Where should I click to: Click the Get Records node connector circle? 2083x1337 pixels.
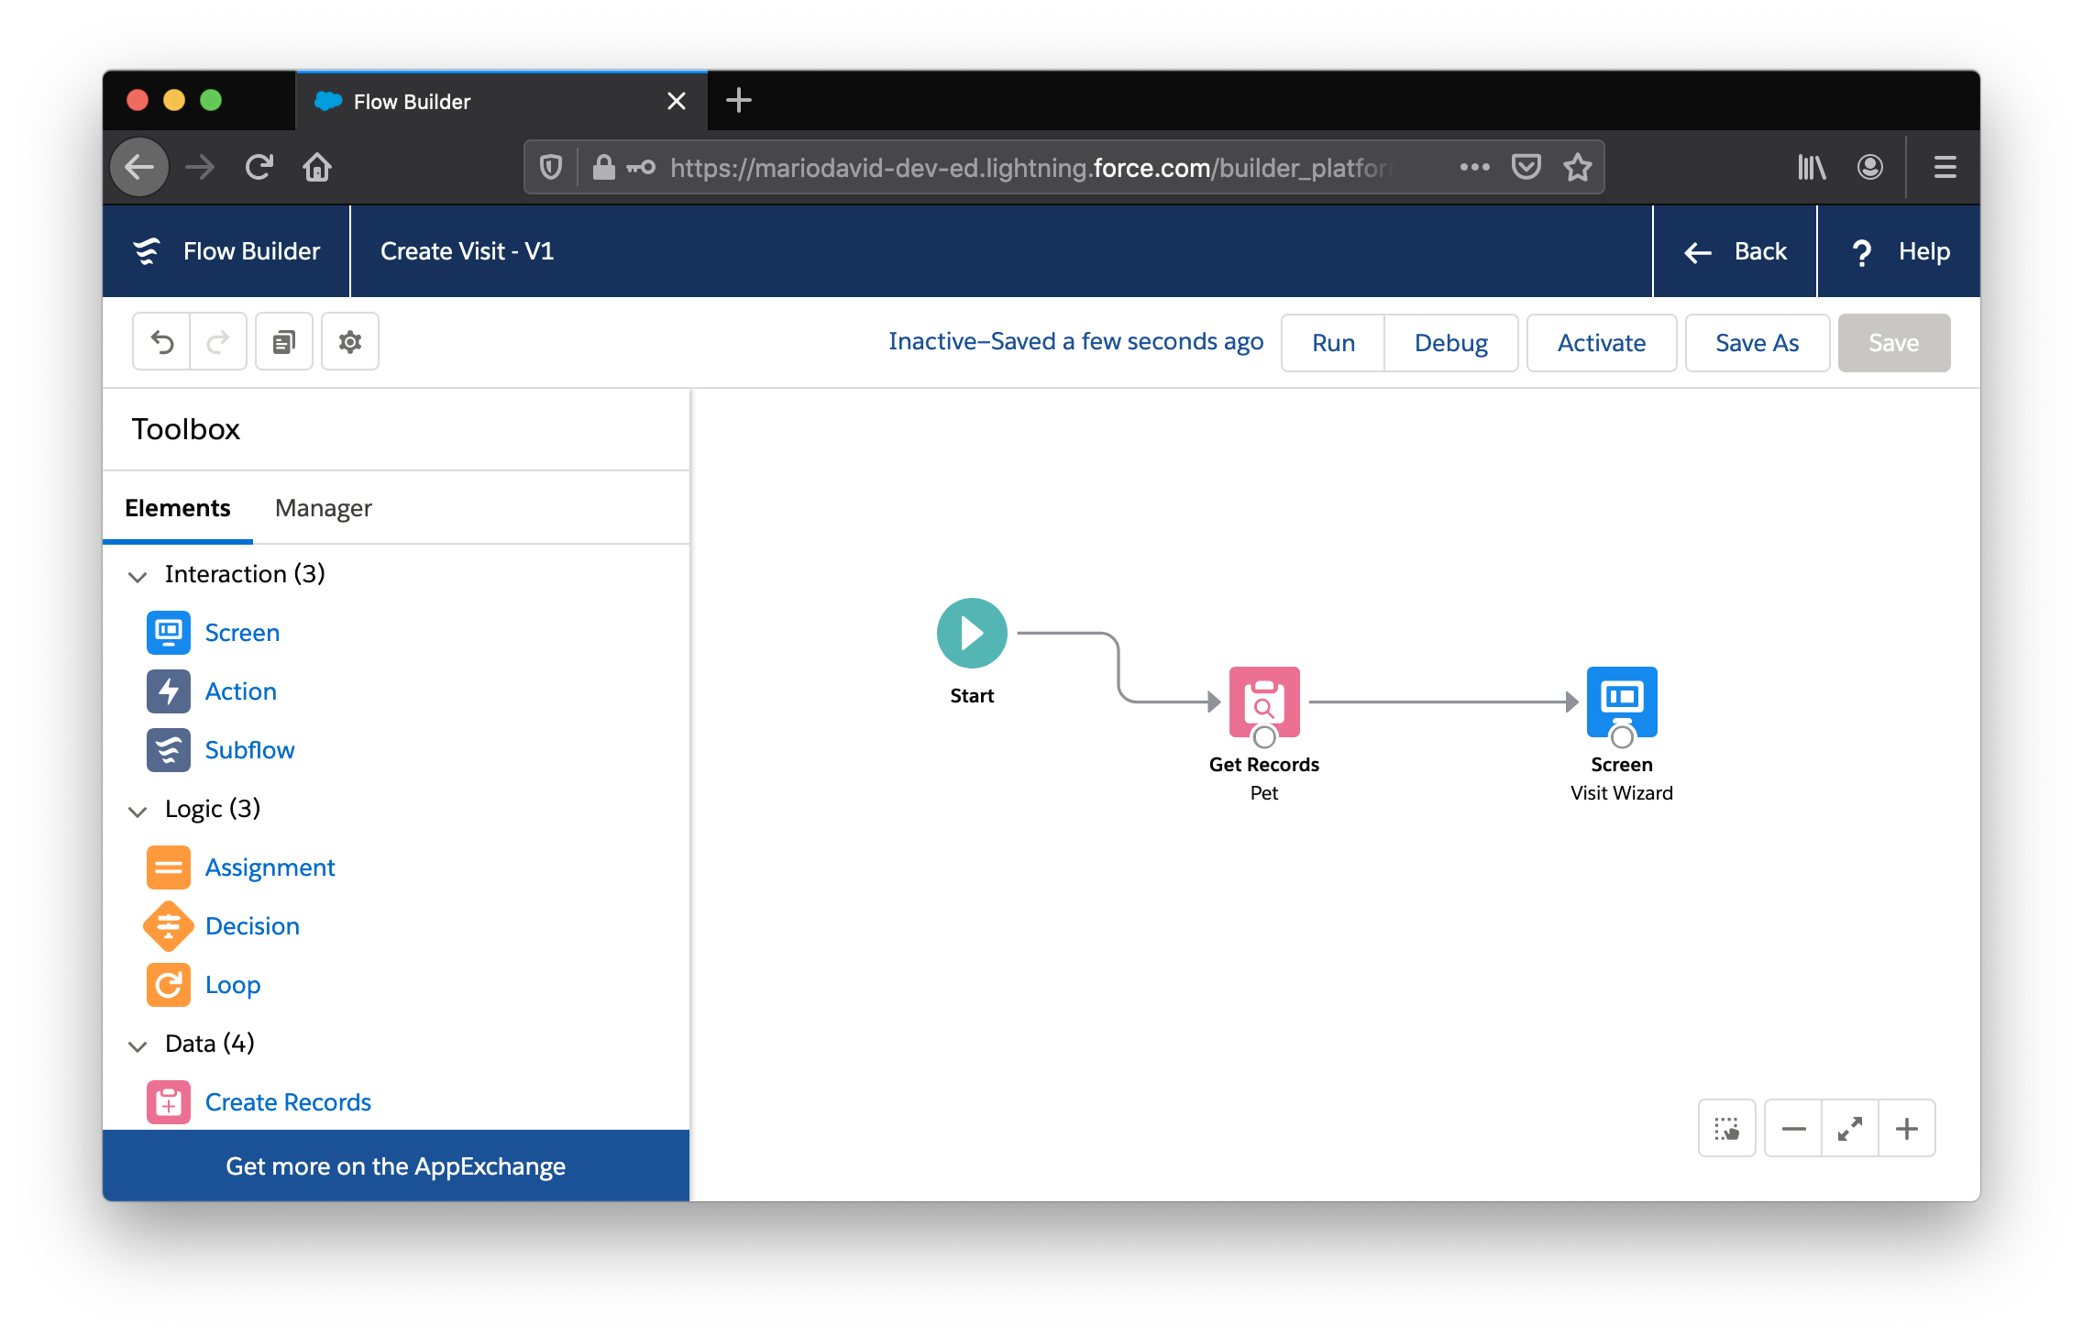tap(1264, 737)
